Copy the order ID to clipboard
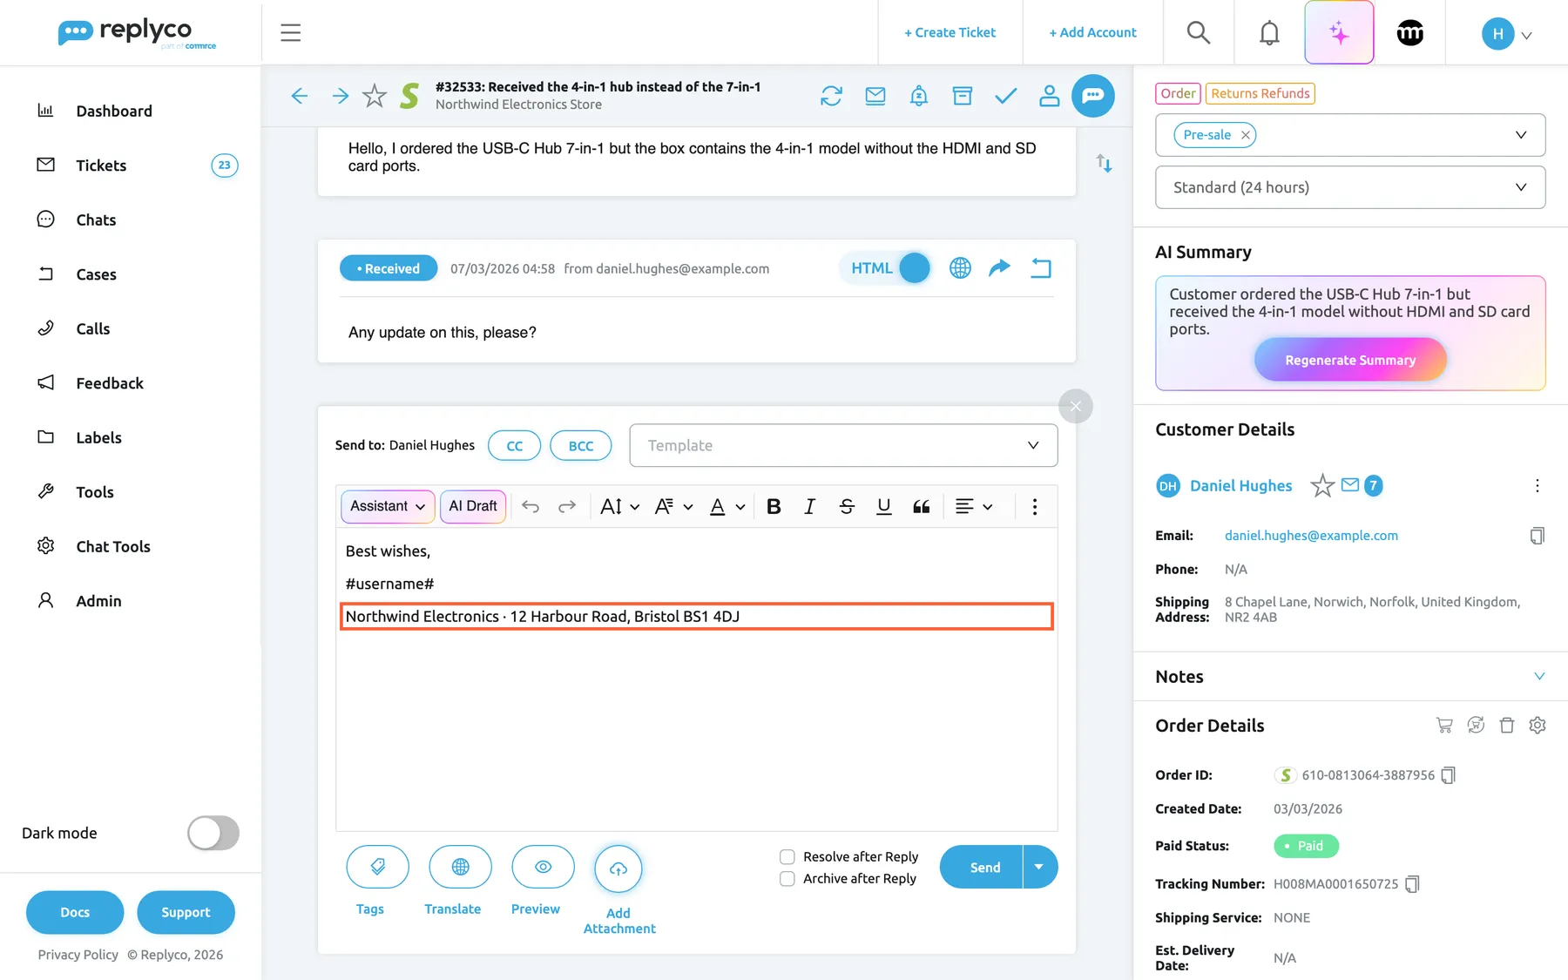The height and width of the screenshot is (980, 1568). pyautogui.click(x=1448, y=775)
